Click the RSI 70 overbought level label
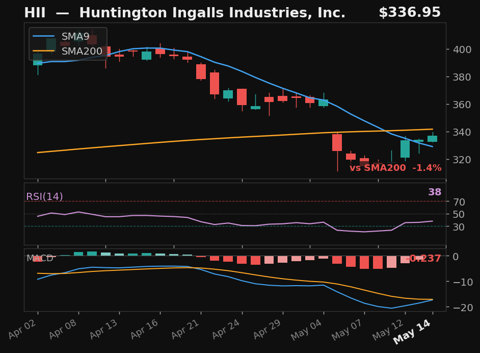Screen dimensions: 480x353 point(459,202)
